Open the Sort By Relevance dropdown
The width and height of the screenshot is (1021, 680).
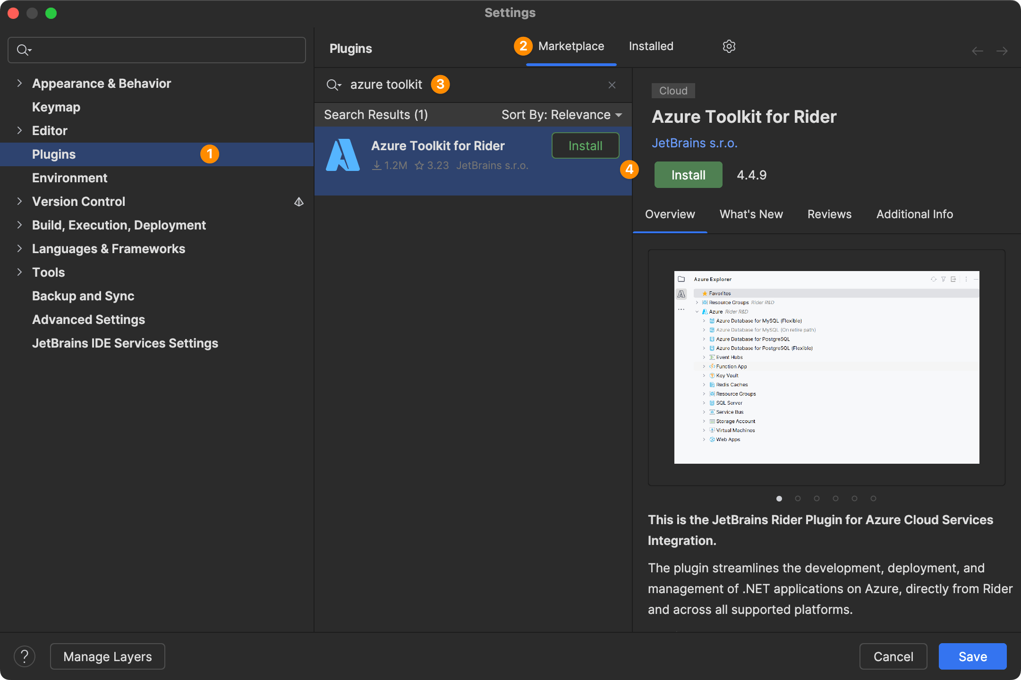pyautogui.click(x=561, y=115)
